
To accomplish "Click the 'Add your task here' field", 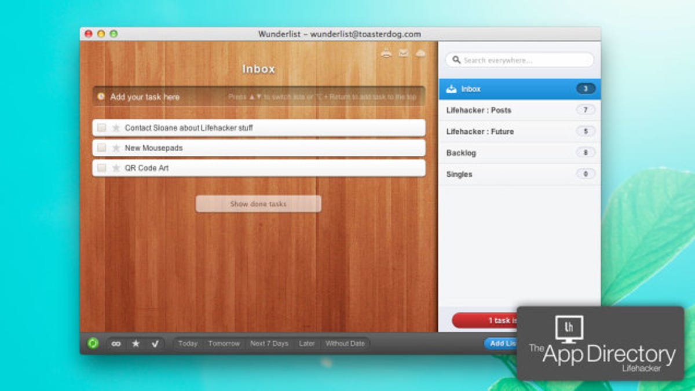I will [x=259, y=97].
